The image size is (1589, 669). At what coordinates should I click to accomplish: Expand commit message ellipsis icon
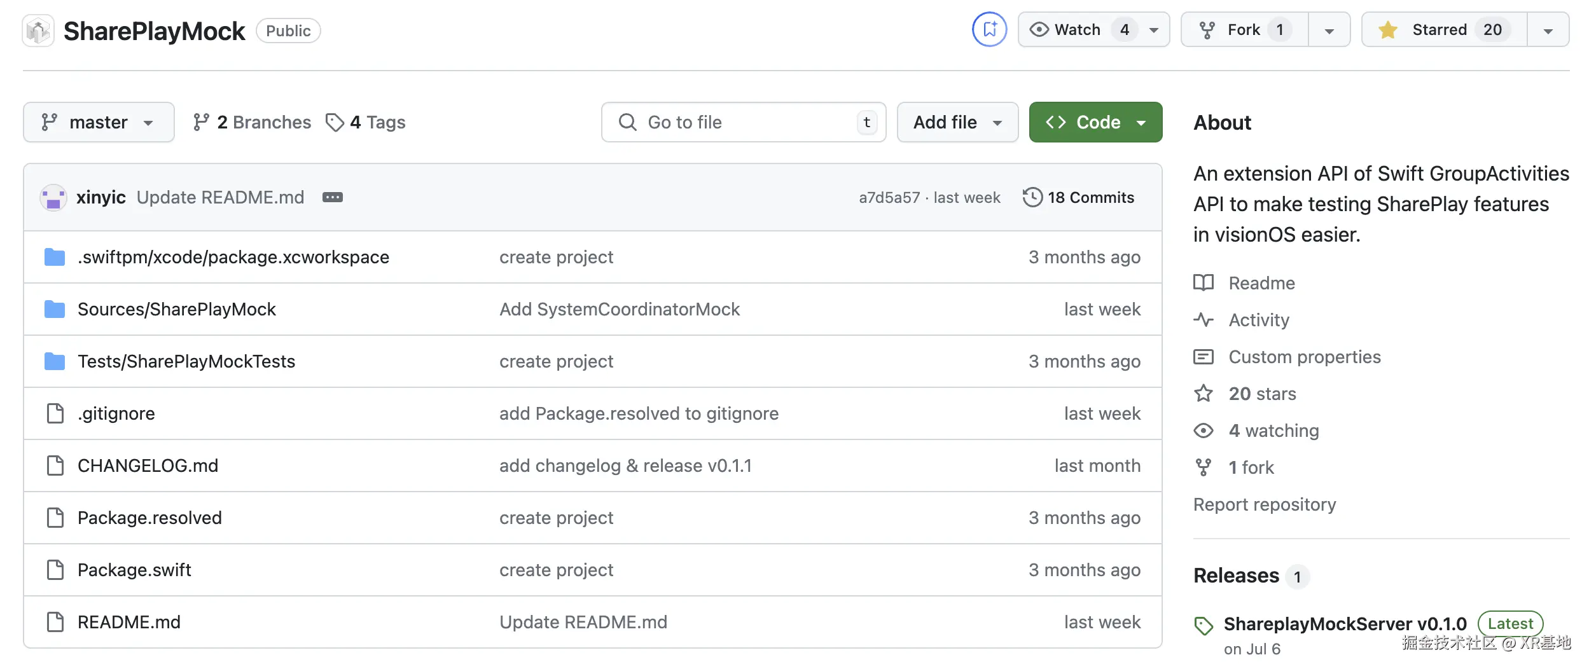click(332, 198)
